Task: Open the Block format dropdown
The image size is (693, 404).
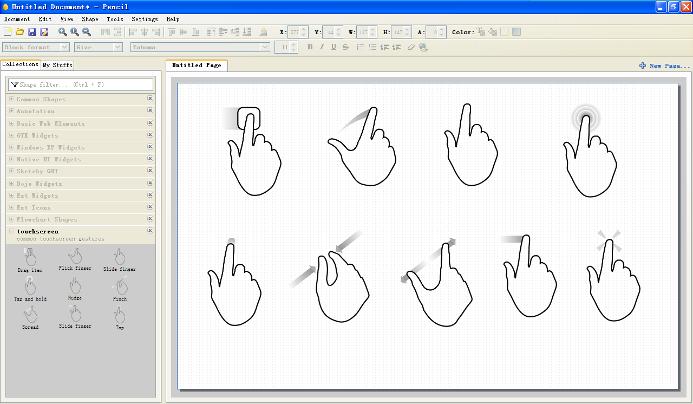Action: (x=36, y=47)
